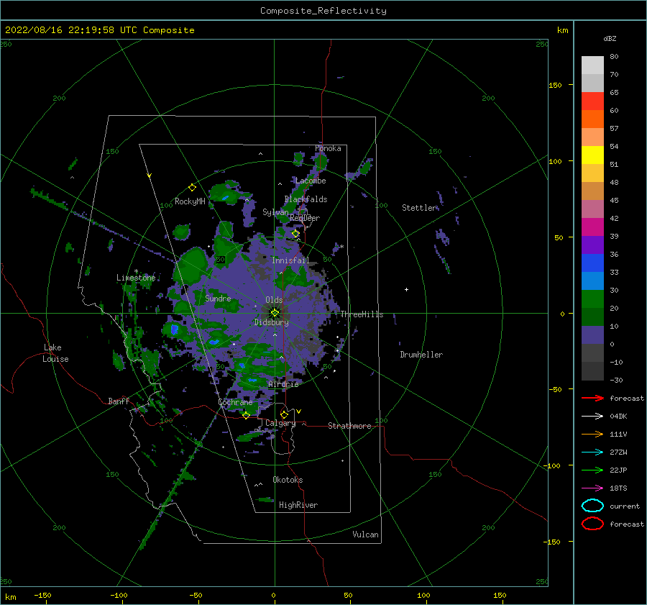This screenshot has height=605, width=647.
Task: Click the Olds label
Action: (x=274, y=300)
